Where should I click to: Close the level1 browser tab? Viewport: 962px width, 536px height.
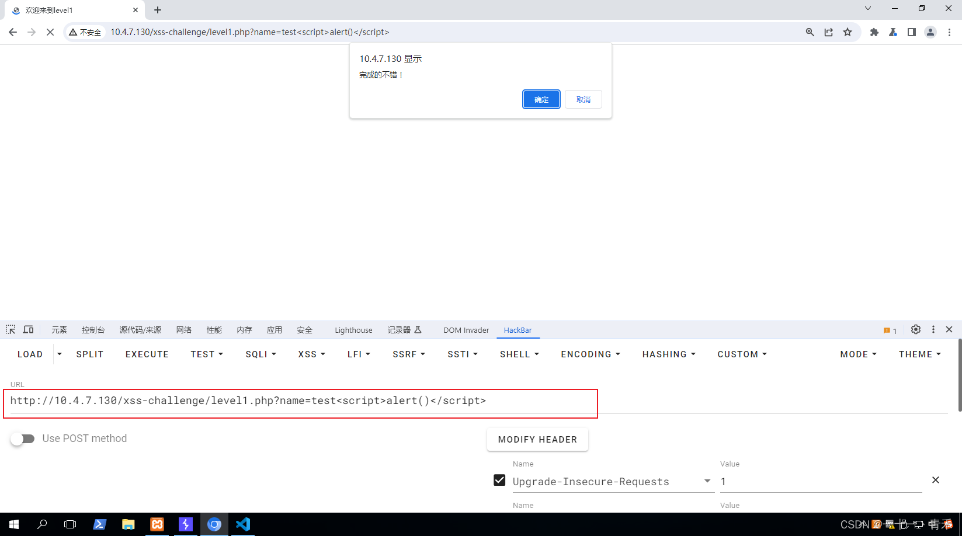point(136,10)
